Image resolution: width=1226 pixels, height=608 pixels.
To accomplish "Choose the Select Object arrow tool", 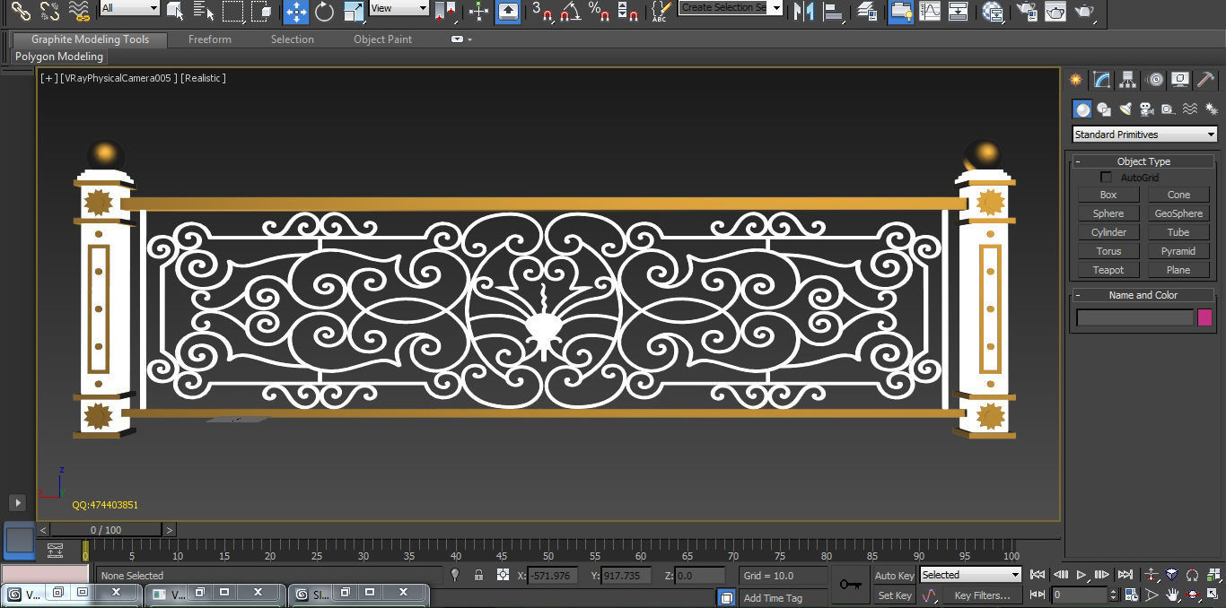I will click(x=176, y=11).
